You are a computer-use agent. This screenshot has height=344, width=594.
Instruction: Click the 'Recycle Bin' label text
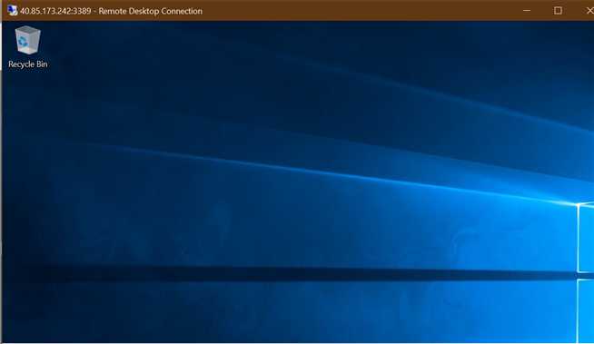[28, 64]
